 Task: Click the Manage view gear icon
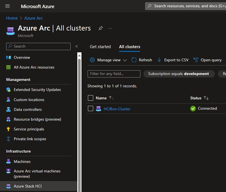pyautogui.click(x=92, y=60)
